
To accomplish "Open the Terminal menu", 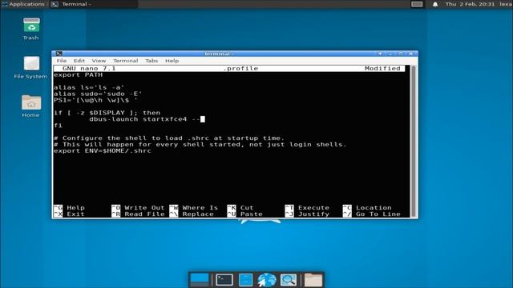I will click(126, 61).
